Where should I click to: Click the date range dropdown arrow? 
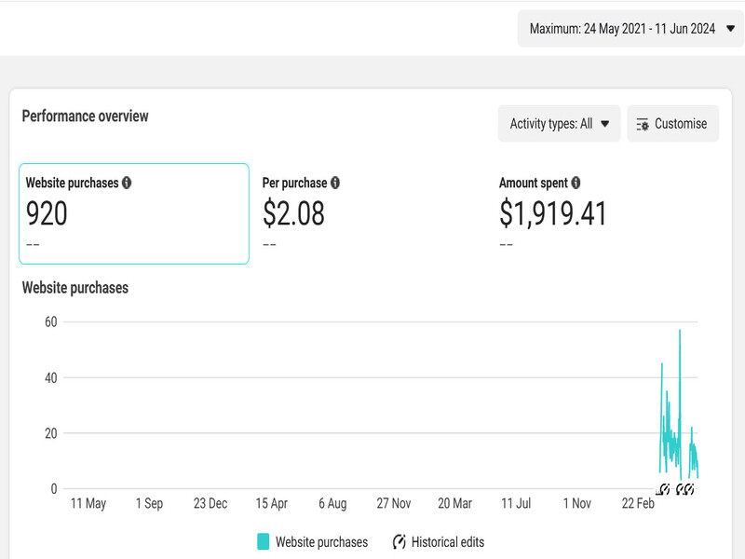(x=729, y=29)
